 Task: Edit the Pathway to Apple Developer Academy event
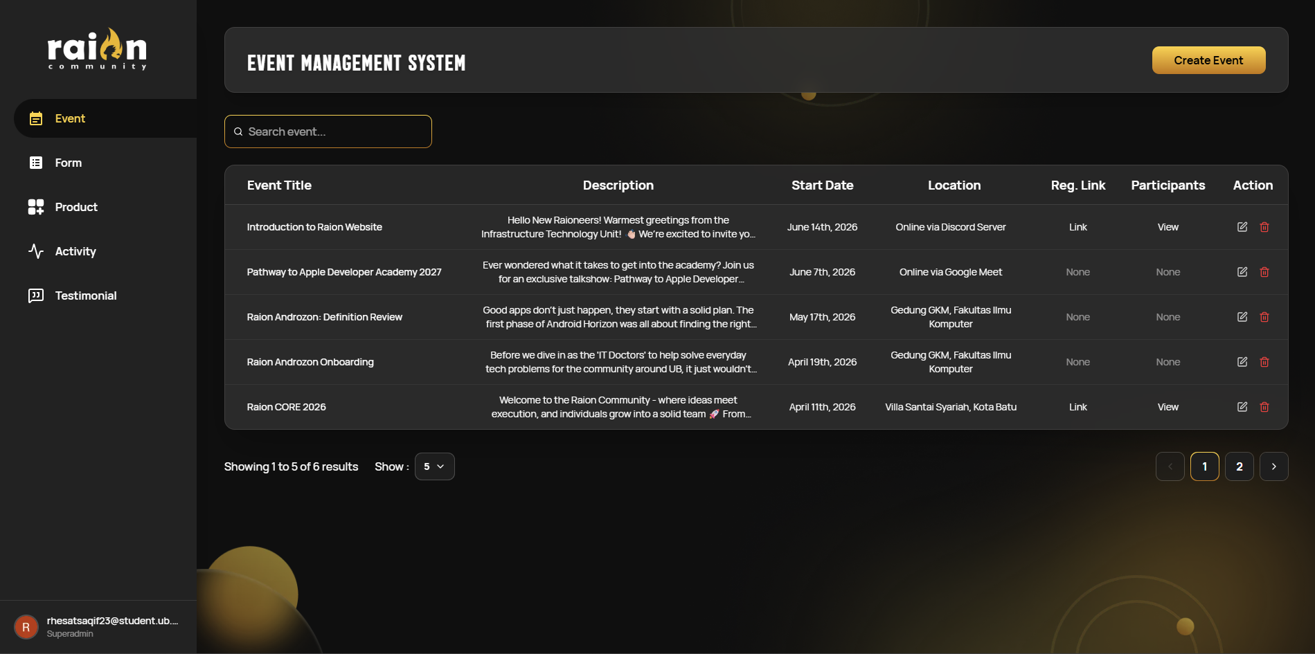click(1242, 272)
